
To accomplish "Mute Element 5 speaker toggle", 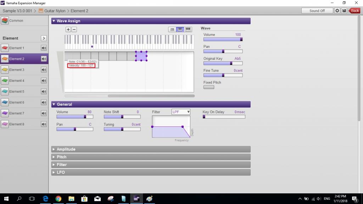I will (x=44, y=91).
